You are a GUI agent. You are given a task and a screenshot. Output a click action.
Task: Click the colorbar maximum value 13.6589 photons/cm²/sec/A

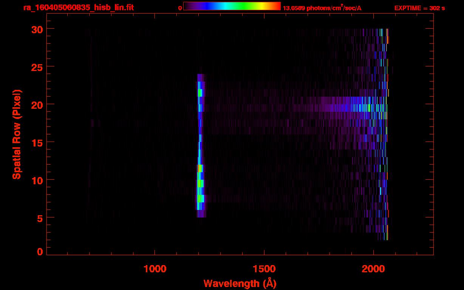[x=322, y=8]
